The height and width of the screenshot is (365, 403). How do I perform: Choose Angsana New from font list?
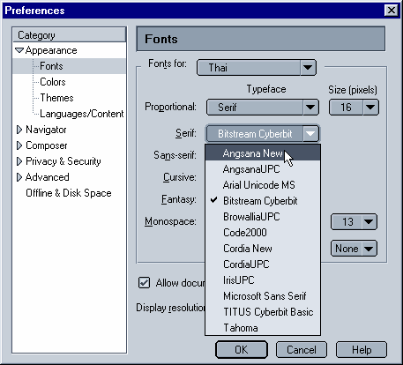coord(263,153)
